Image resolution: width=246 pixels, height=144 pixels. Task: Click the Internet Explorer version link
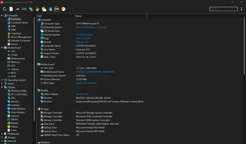(84, 35)
